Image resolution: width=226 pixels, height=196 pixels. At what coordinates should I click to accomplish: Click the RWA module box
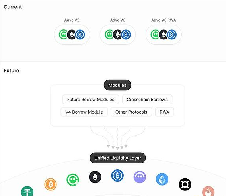tap(164, 112)
